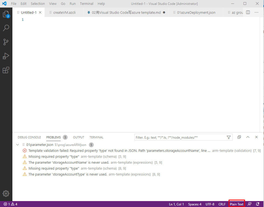Collapse all problems with the collapse icon
Image resolution: width=264 pixels, height=207 pixels.
tap(239, 137)
